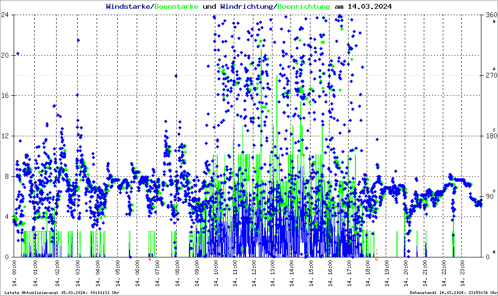Click the '14. 16:00' time axis label
This screenshot has width=498, height=296.
point(330,273)
